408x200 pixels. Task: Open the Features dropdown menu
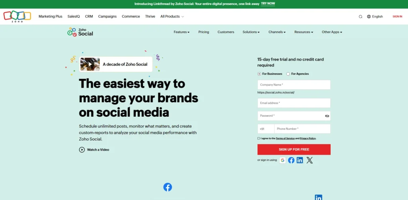[x=182, y=32]
